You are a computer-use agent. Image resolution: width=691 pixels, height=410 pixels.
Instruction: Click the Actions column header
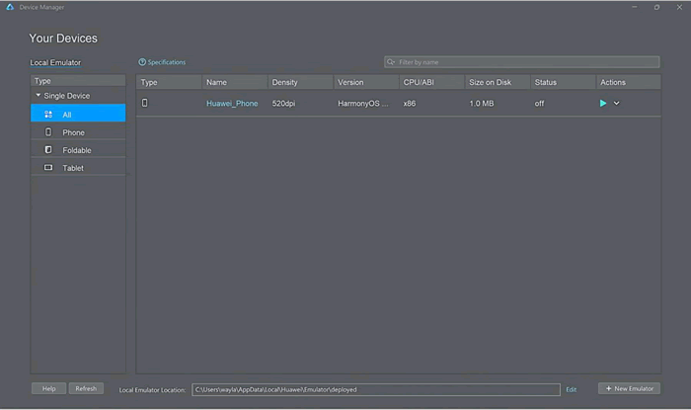pos(629,82)
